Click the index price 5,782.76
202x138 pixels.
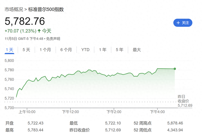point(25,21)
